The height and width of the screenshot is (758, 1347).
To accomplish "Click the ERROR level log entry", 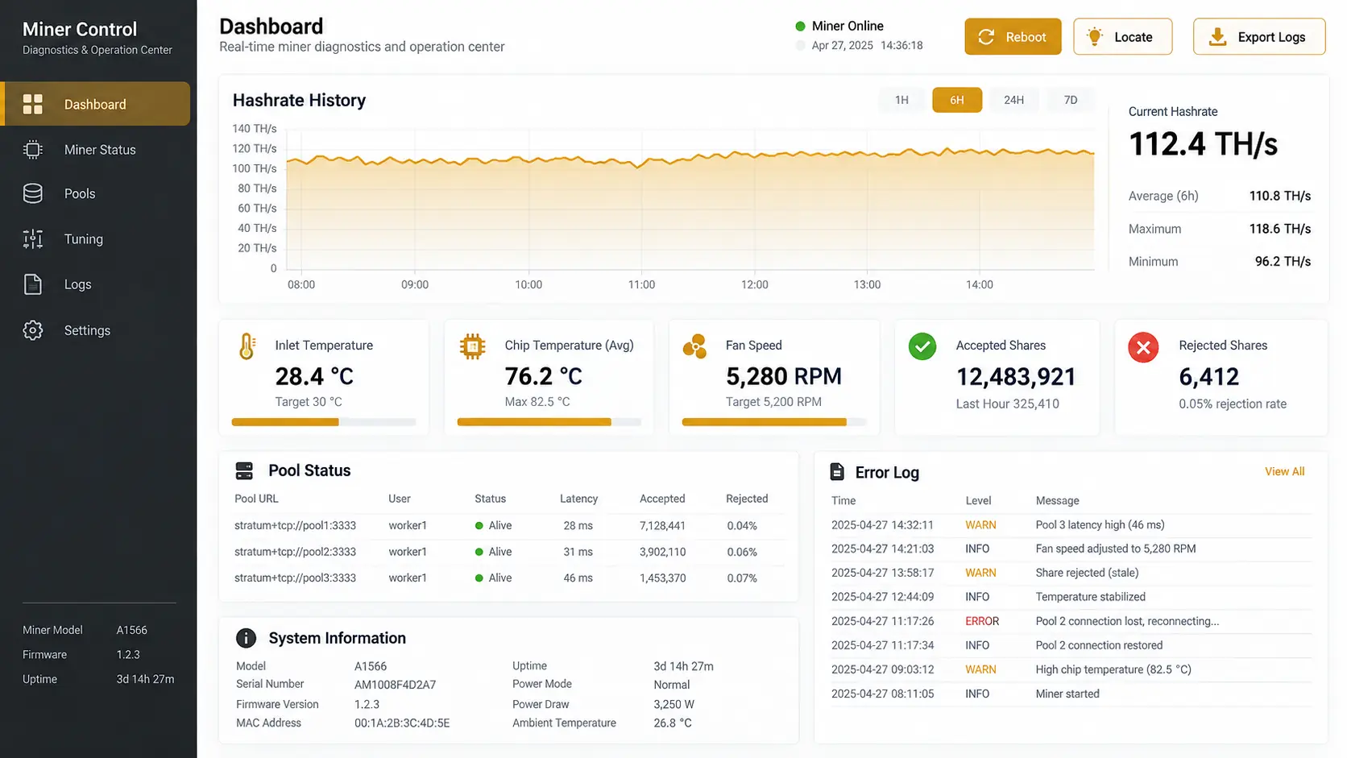I will click(1071, 621).
